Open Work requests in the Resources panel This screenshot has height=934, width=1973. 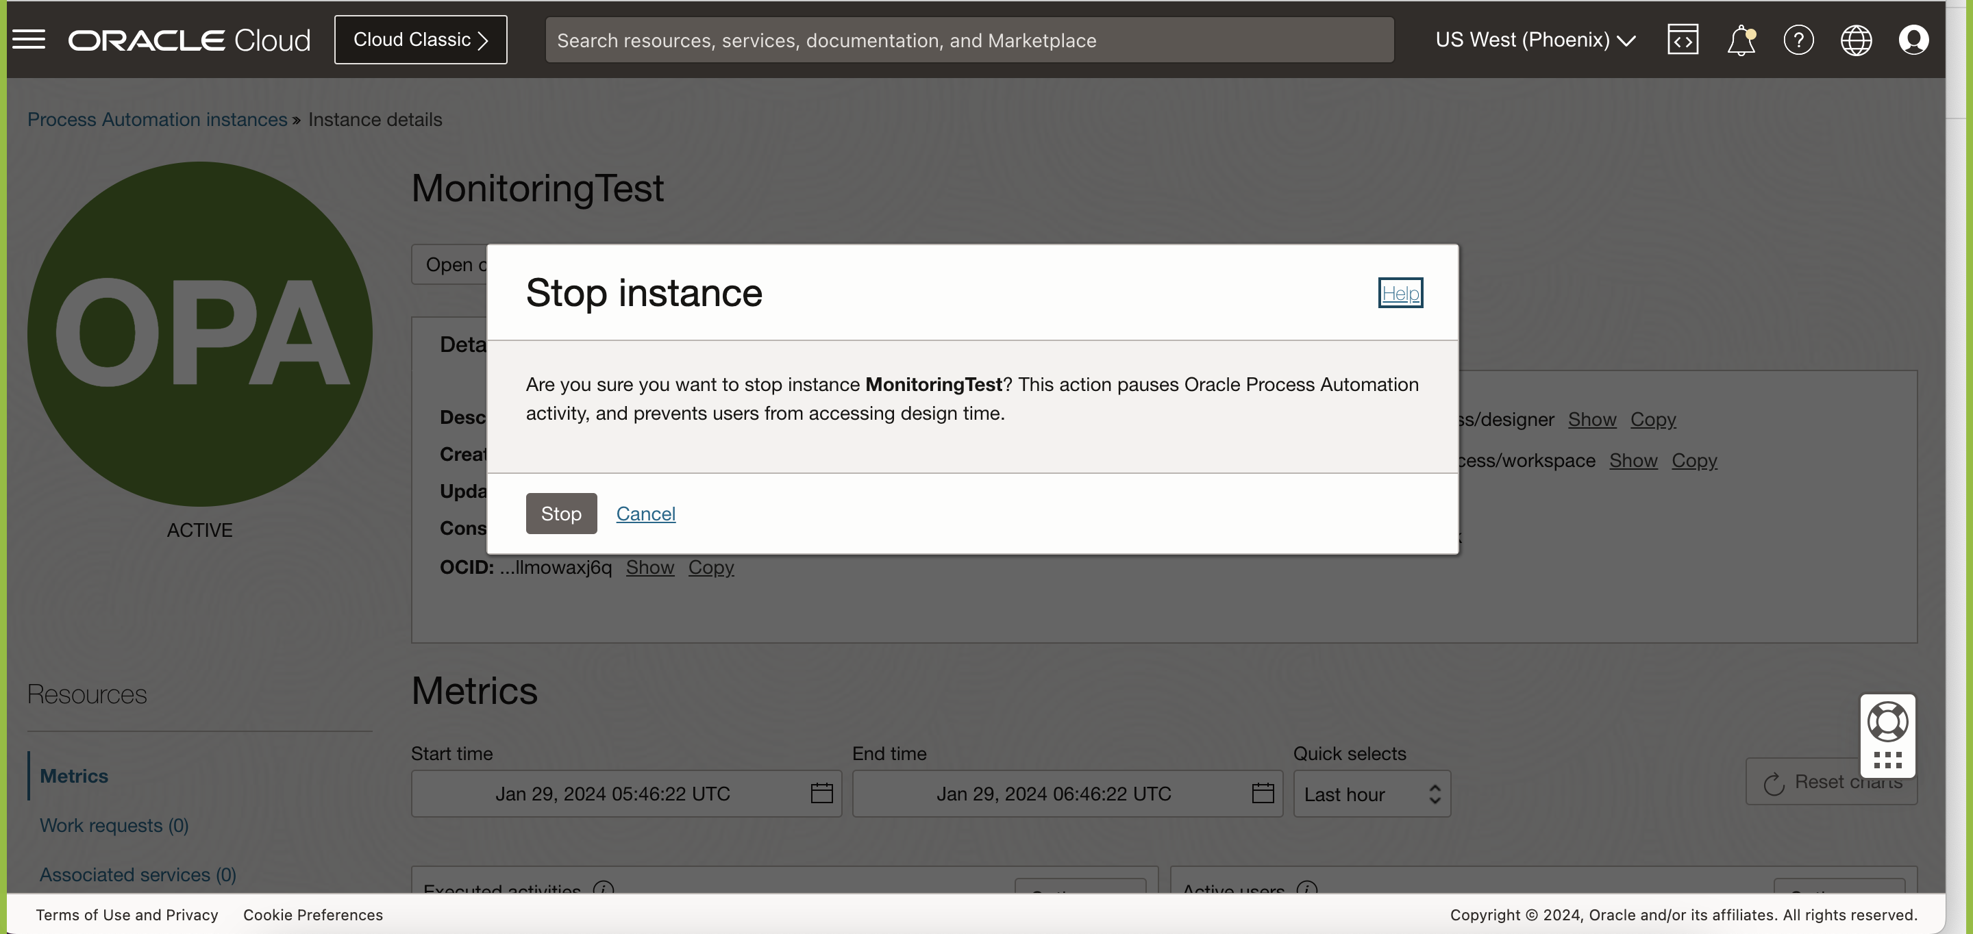113,825
